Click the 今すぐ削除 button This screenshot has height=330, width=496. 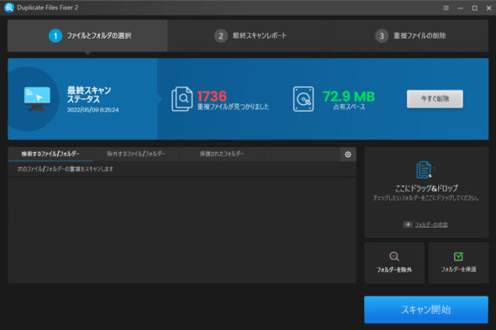pyautogui.click(x=435, y=98)
